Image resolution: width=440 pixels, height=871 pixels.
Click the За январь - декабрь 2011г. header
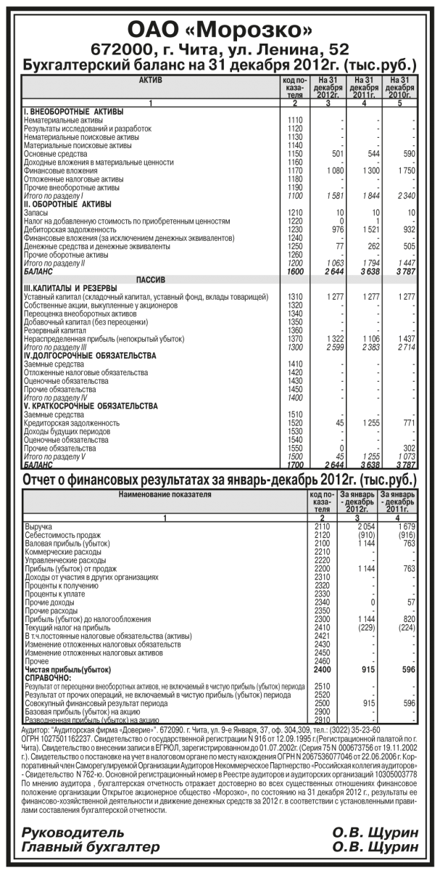[398, 501]
